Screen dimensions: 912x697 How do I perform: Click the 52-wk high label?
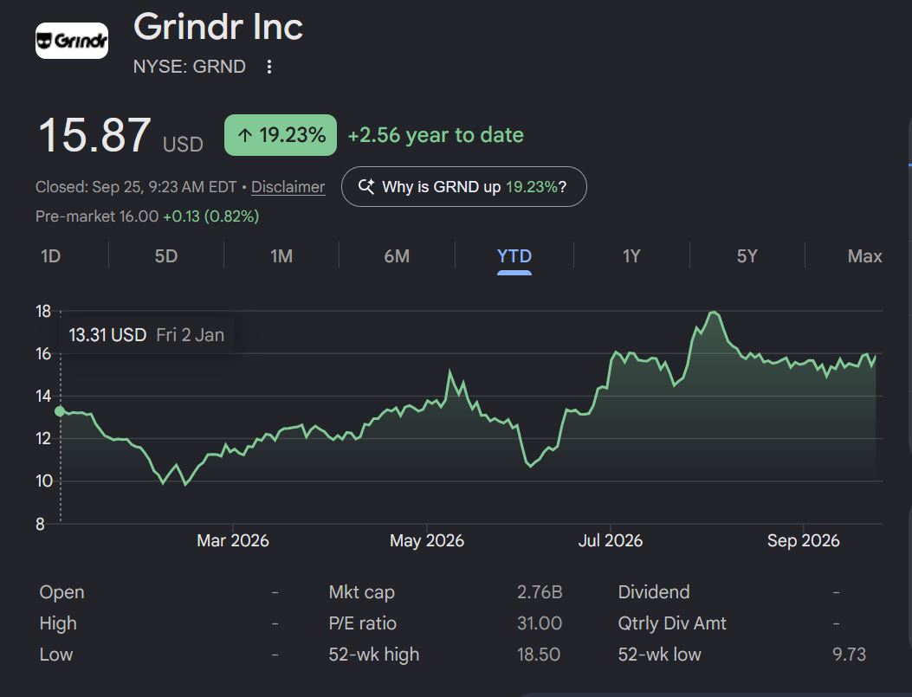pyautogui.click(x=374, y=654)
